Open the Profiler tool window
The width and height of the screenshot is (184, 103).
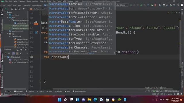[58, 91]
